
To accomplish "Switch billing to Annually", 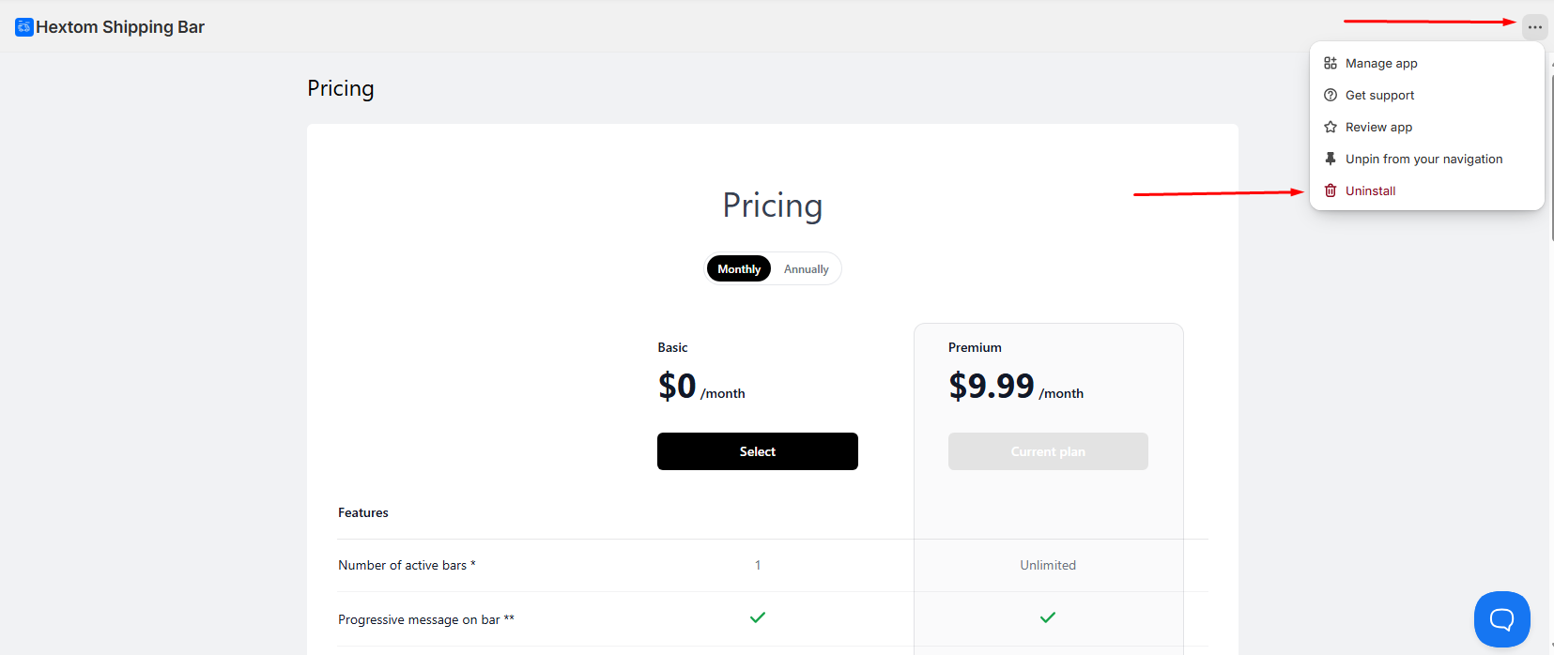I will 806,269.
